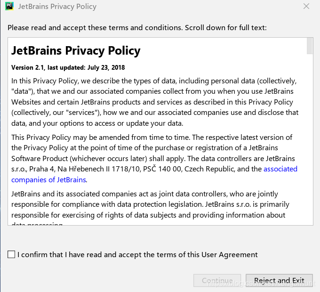Viewport: 320px width, 292px height.
Task: Click the empty title bar area
Action: click(x=198, y=7)
